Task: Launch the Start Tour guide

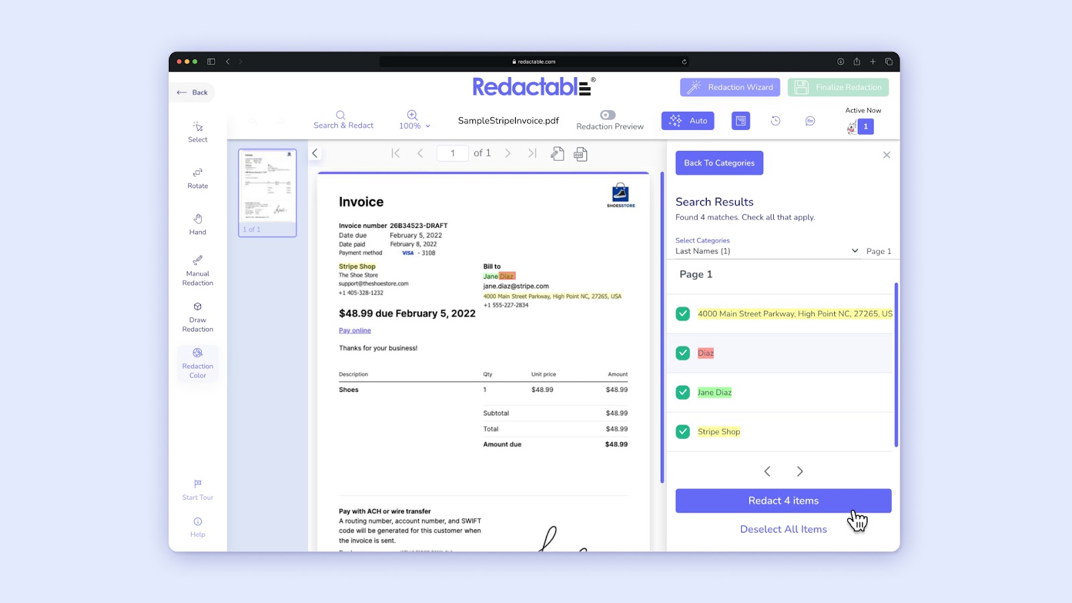Action: click(x=198, y=490)
